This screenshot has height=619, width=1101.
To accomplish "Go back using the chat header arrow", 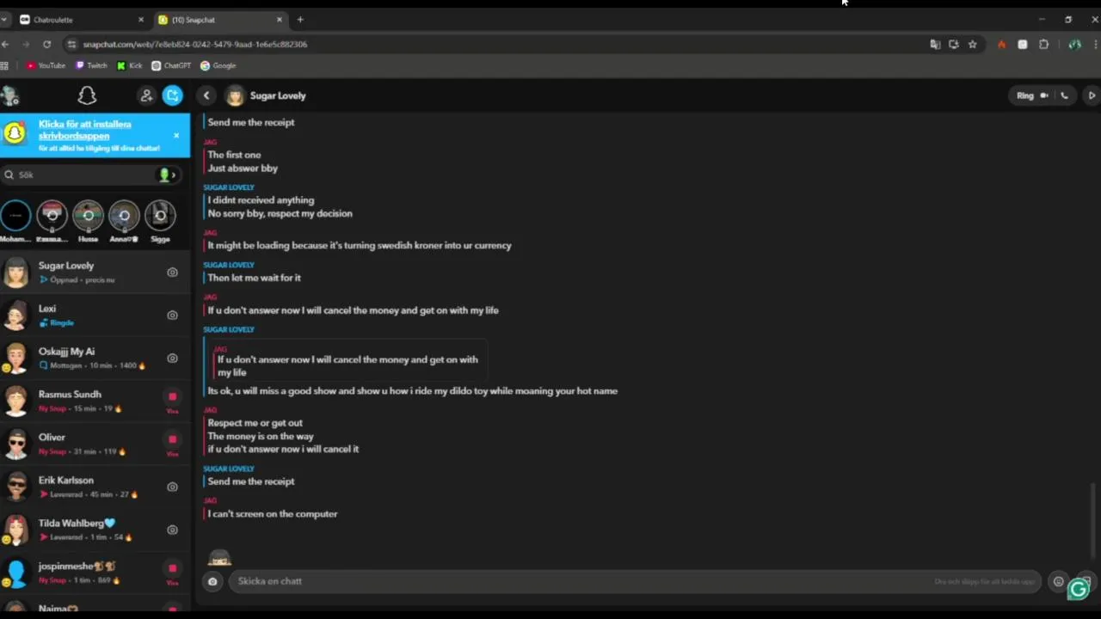I will click(x=206, y=95).
